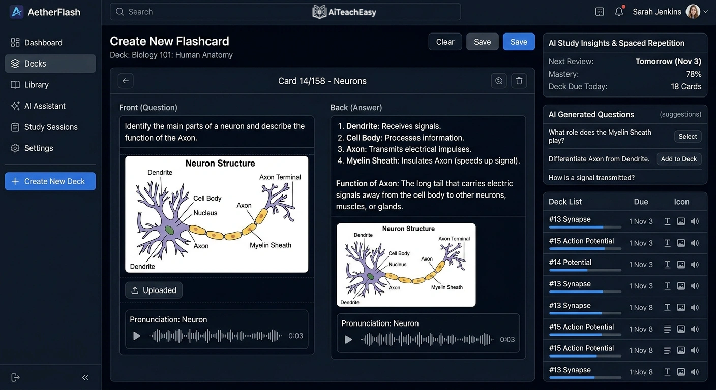
Task: Open the AI Assistant section
Action: click(45, 106)
